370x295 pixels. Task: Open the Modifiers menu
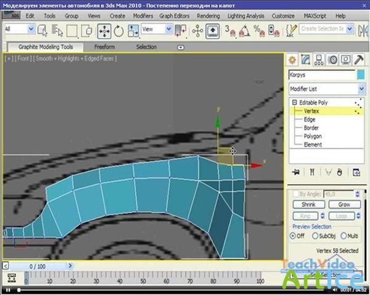tap(143, 15)
